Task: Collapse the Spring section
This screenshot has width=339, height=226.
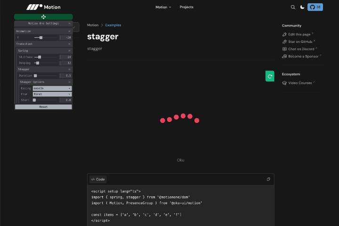Action: [44, 50]
